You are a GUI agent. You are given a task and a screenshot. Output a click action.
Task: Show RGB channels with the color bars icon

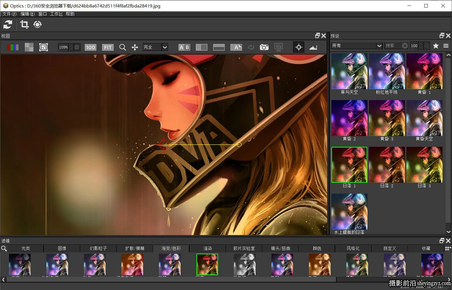[13, 47]
